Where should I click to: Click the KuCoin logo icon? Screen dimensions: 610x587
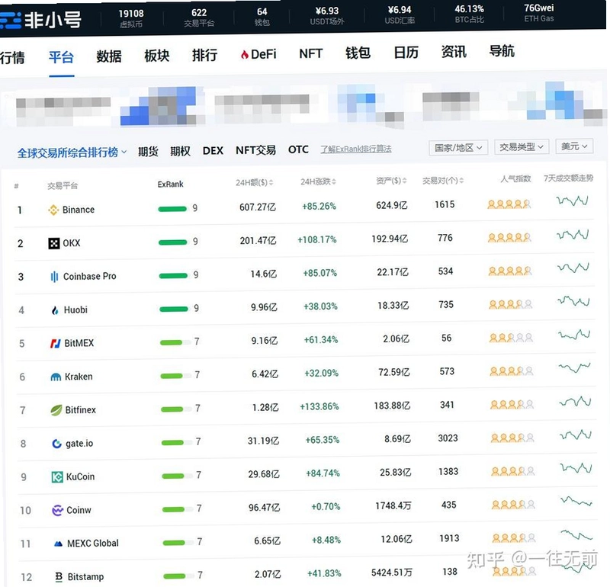click(x=57, y=477)
